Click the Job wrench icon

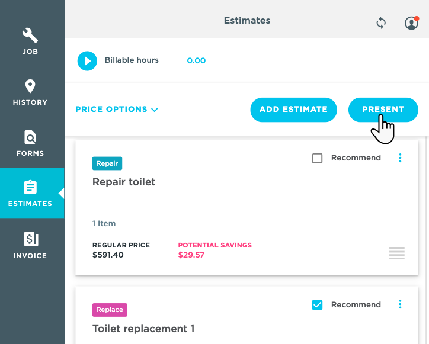click(30, 36)
